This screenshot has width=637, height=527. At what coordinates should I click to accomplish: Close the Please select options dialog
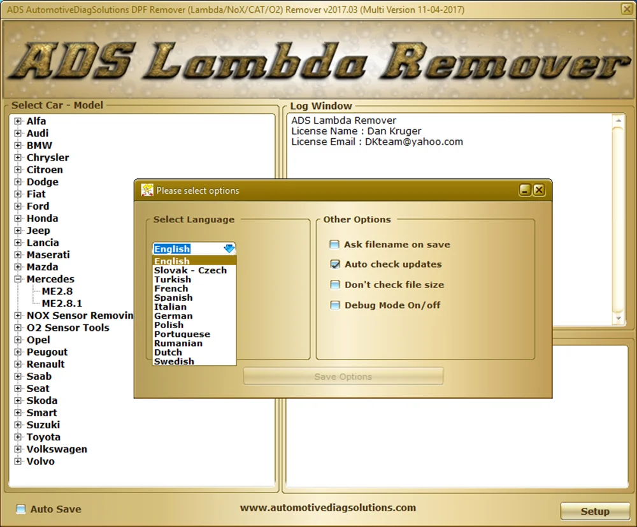click(539, 190)
